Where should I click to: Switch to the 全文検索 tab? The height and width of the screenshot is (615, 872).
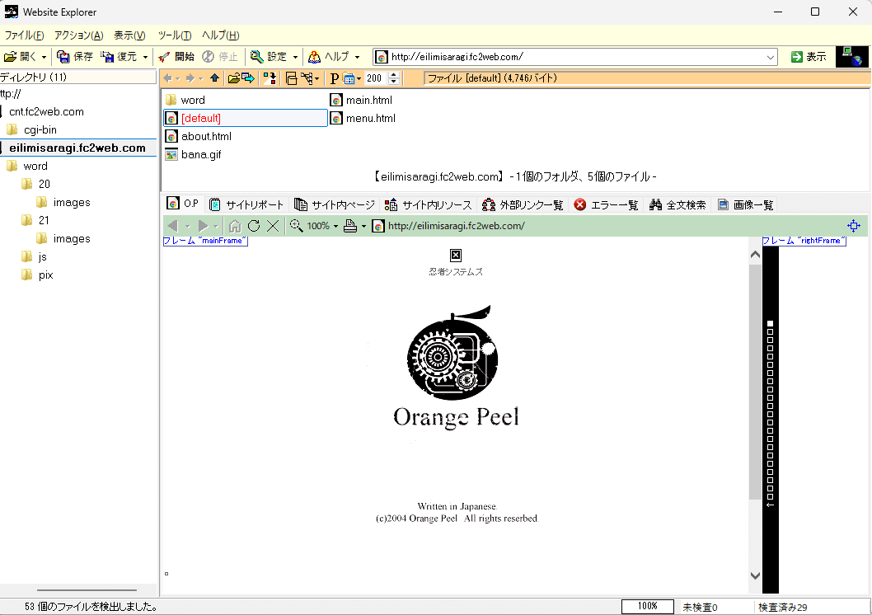click(677, 204)
